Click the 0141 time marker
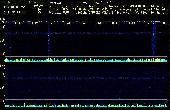The width and height of the screenshot is (170, 110). coord(18,23)
